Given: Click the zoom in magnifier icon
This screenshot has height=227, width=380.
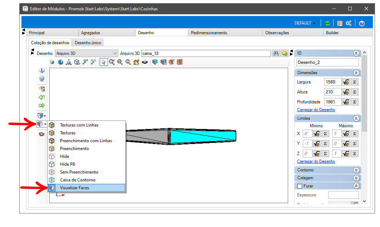Looking at the screenshot, I should pyautogui.click(x=112, y=62).
